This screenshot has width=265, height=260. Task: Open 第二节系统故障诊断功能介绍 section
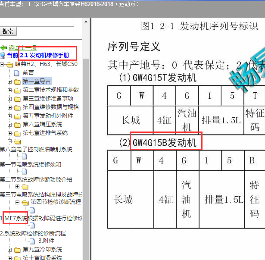pos(36,179)
